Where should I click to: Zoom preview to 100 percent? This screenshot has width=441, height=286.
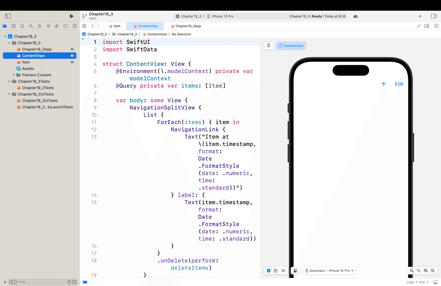pyautogui.click(x=419, y=271)
